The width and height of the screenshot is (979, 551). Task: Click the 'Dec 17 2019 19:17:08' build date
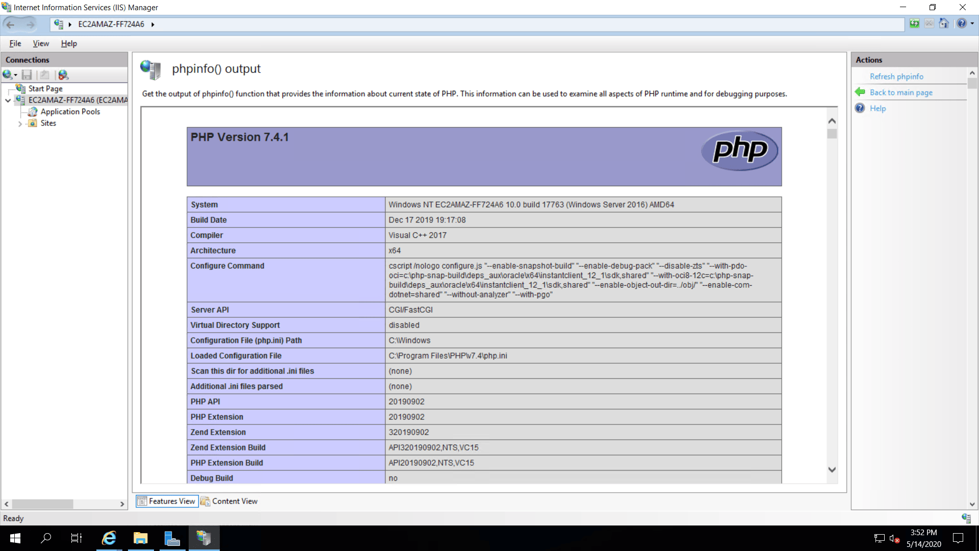tap(427, 220)
